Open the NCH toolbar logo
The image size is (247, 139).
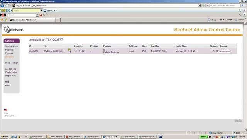(x=3, y=15)
